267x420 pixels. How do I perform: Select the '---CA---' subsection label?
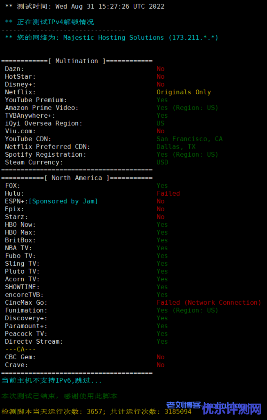(x=20, y=349)
